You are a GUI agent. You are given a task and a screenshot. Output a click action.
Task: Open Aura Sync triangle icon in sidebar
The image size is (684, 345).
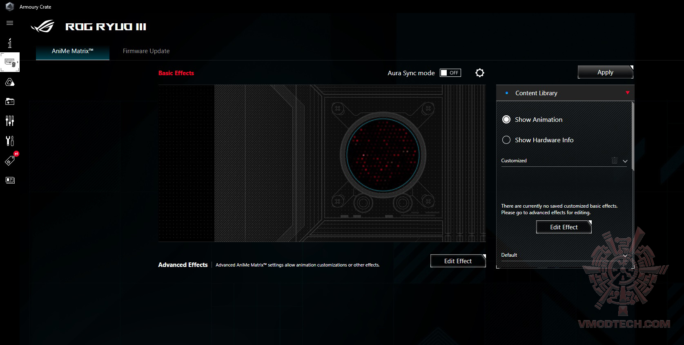(10, 83)
